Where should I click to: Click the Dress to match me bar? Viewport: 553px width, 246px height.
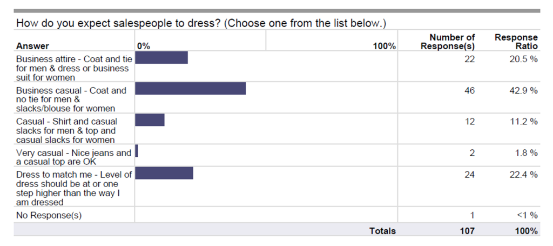pyautogui.click(x=164, y=173)
